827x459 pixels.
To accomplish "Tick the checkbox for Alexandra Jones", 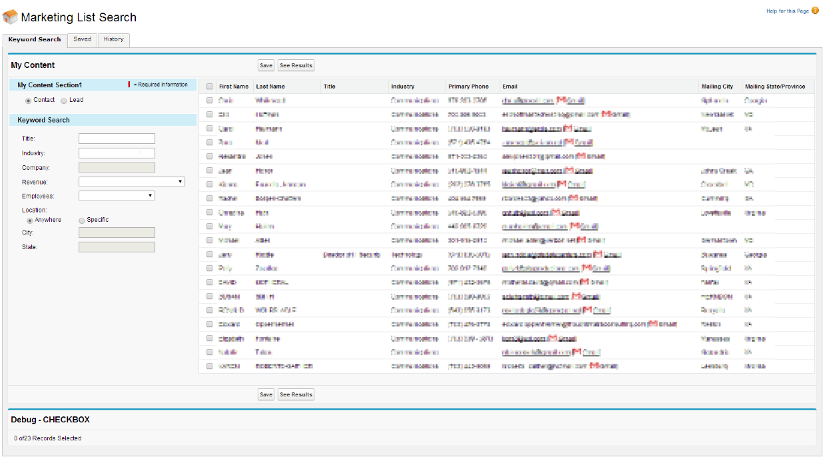I will [x=210, y=157].
